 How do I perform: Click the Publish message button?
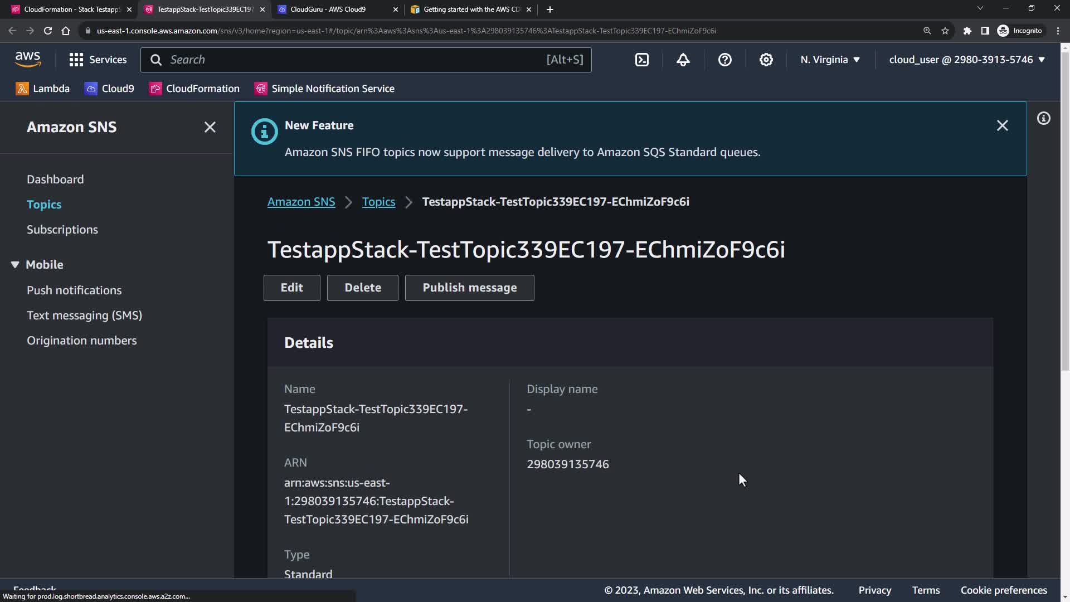click(469, 288)
